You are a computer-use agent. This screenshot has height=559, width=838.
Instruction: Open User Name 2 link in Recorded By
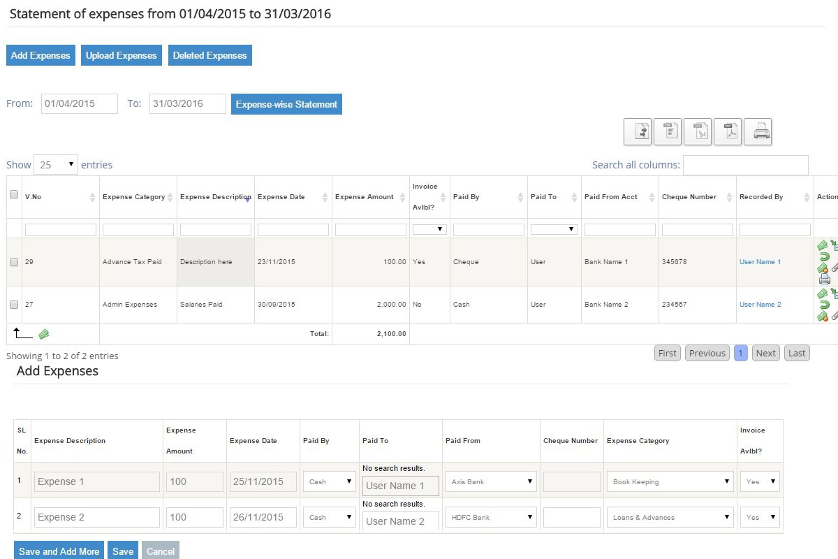[x=760, y=304]
